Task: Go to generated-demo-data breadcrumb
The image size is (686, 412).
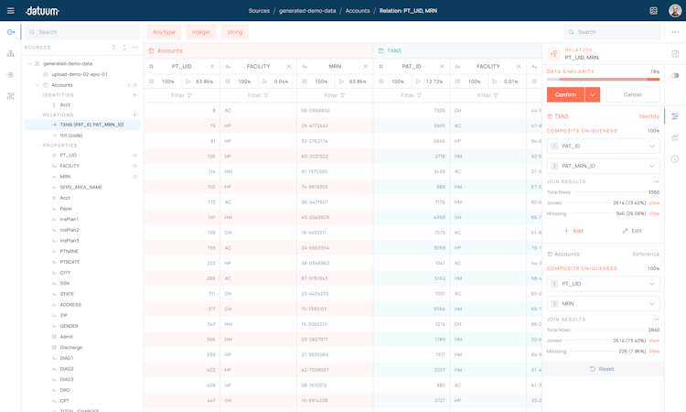Action: [307, 10]
